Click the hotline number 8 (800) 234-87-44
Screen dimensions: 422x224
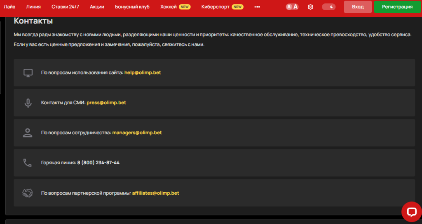pos(98,163)
